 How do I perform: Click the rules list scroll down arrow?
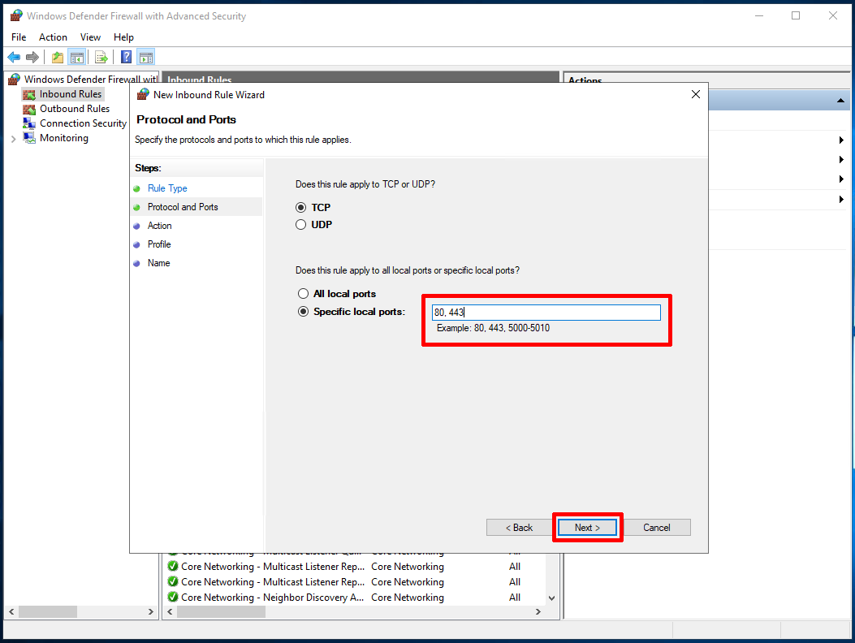[x=552, y=598]
